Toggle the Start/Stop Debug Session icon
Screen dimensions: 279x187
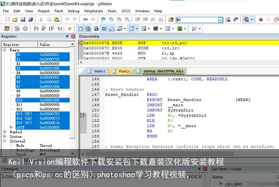coord(246,19)
